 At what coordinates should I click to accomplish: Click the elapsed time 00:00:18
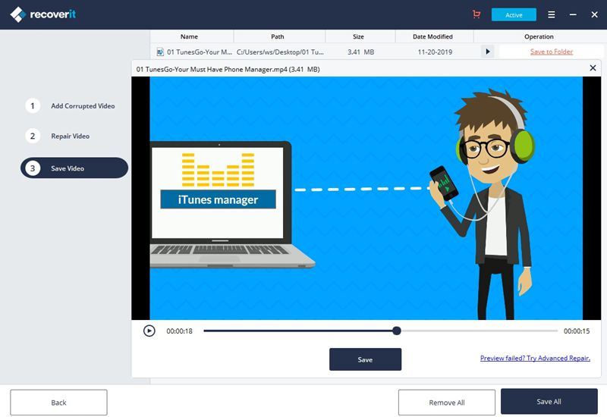pyautogui.click(x=179, y=331)
